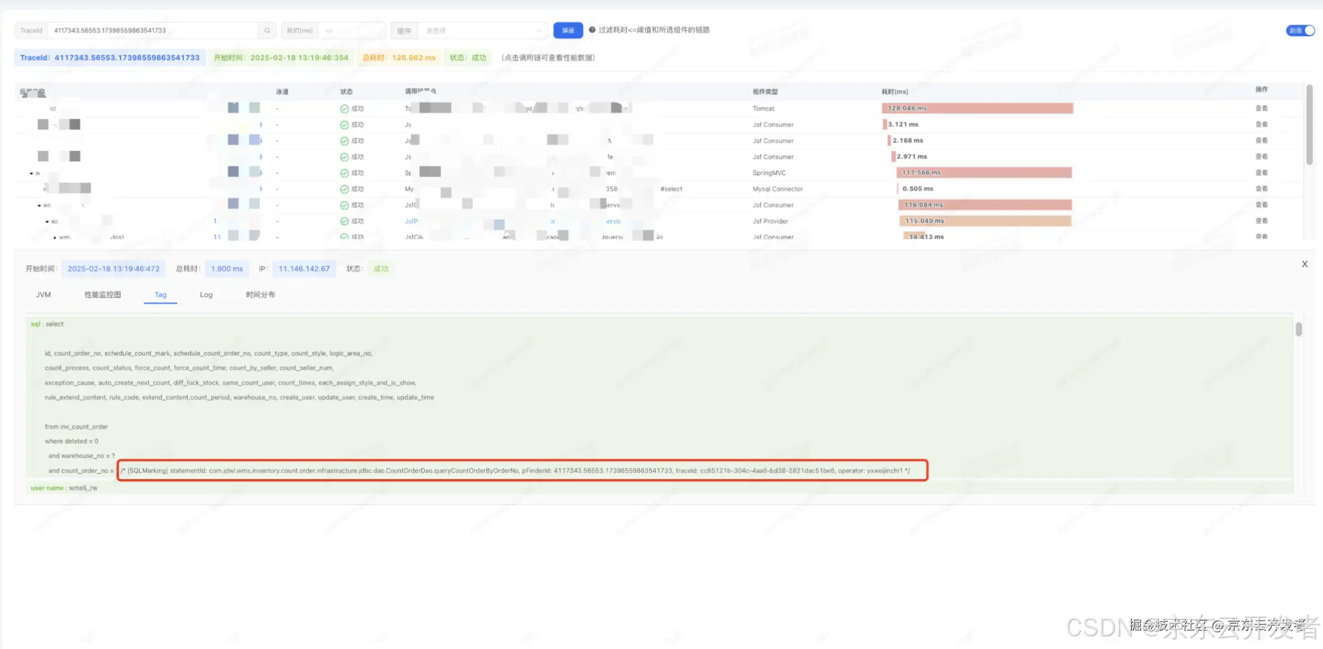Click the 开始时间 2025-02-18 13:19:46:354 badge
The height and width of the screenshot is (649, 1323).
pos(281,58)
